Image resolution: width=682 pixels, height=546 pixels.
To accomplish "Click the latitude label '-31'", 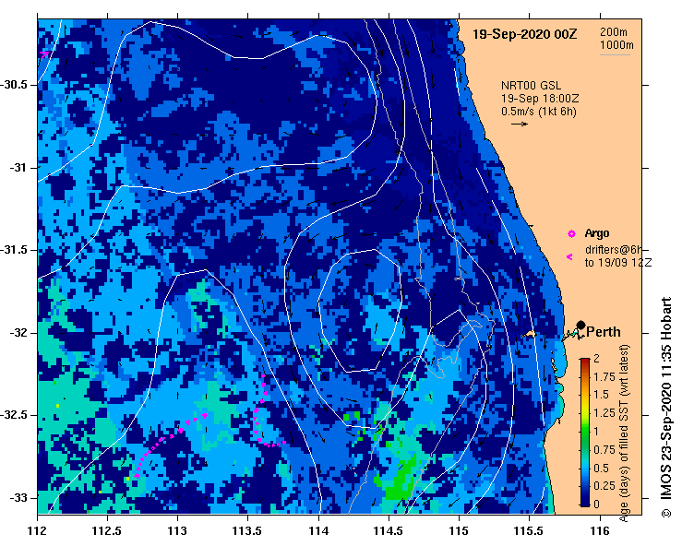I will click(18, 167).
